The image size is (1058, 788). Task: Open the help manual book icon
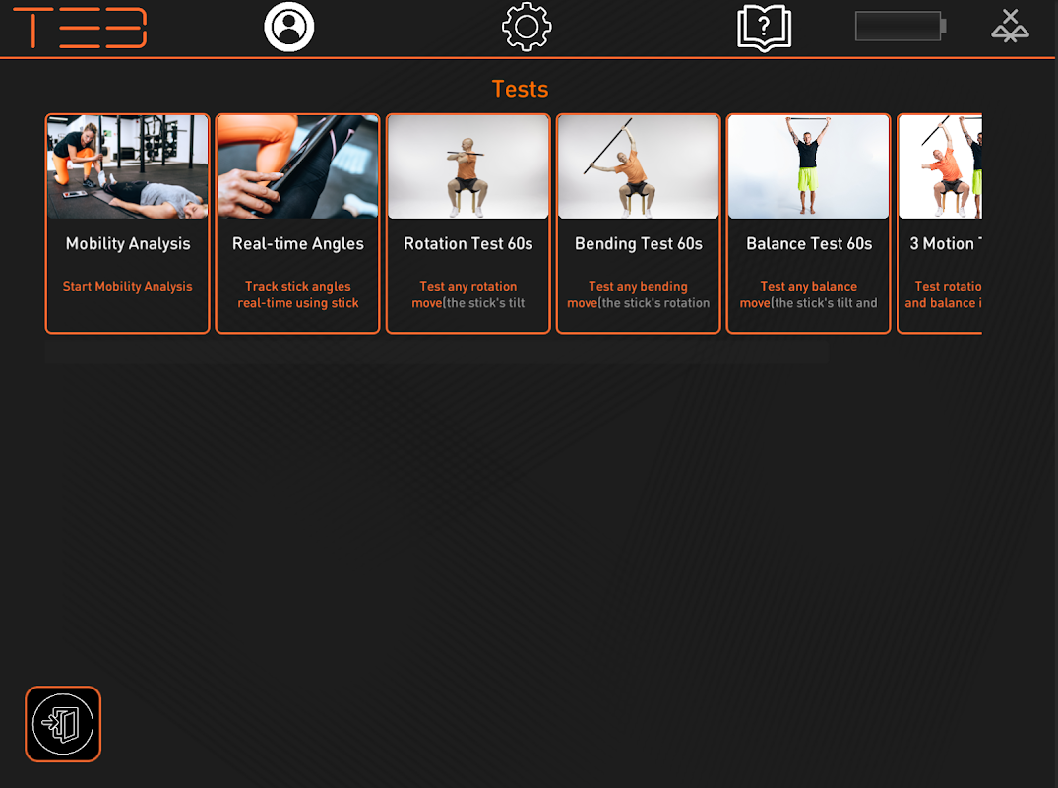point(764,28)
